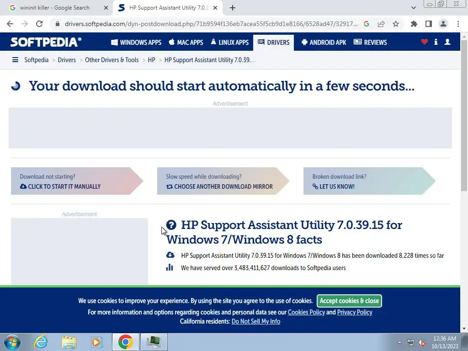Share this page via share icon
The height and width of the screenshot is (351, 468).
[381, 24]
